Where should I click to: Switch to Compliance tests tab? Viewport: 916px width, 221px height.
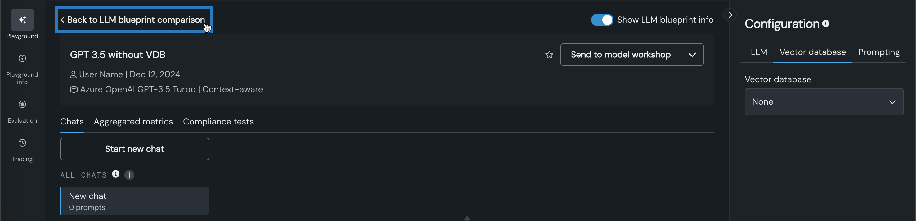coord(218,122)
